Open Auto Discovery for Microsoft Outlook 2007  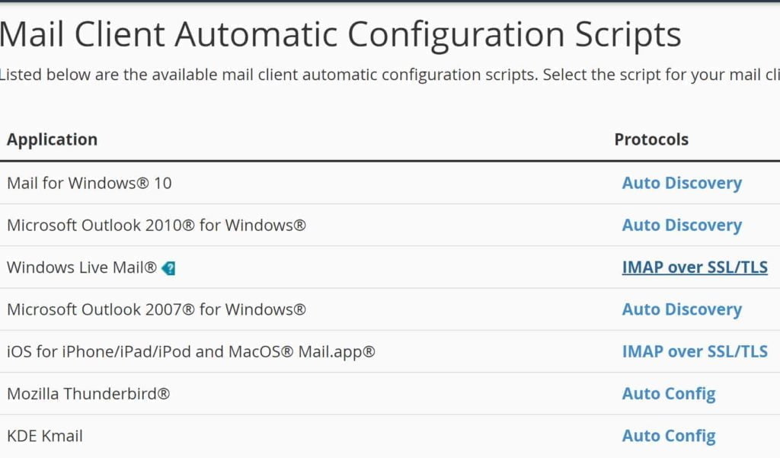pos(682,309)
